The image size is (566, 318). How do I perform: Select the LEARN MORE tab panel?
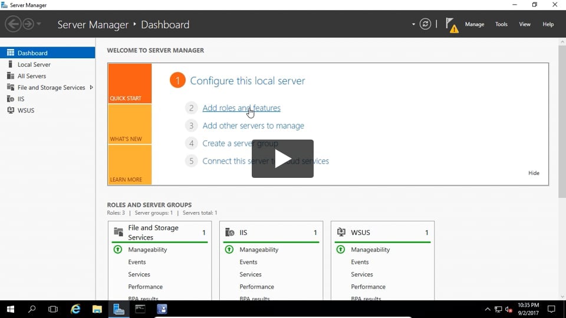pyautogui.click(x=129, y=165)
